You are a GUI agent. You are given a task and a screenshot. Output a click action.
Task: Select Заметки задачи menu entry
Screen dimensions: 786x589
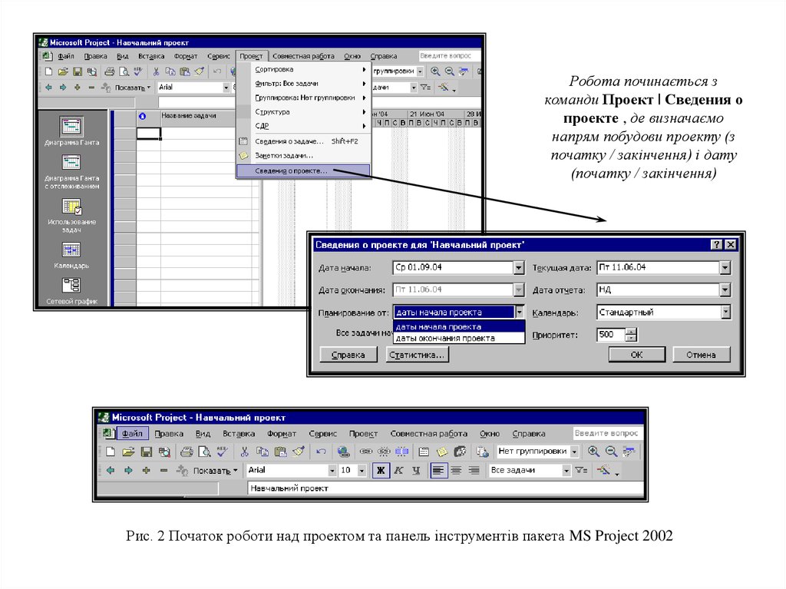[x=303, y=156]
